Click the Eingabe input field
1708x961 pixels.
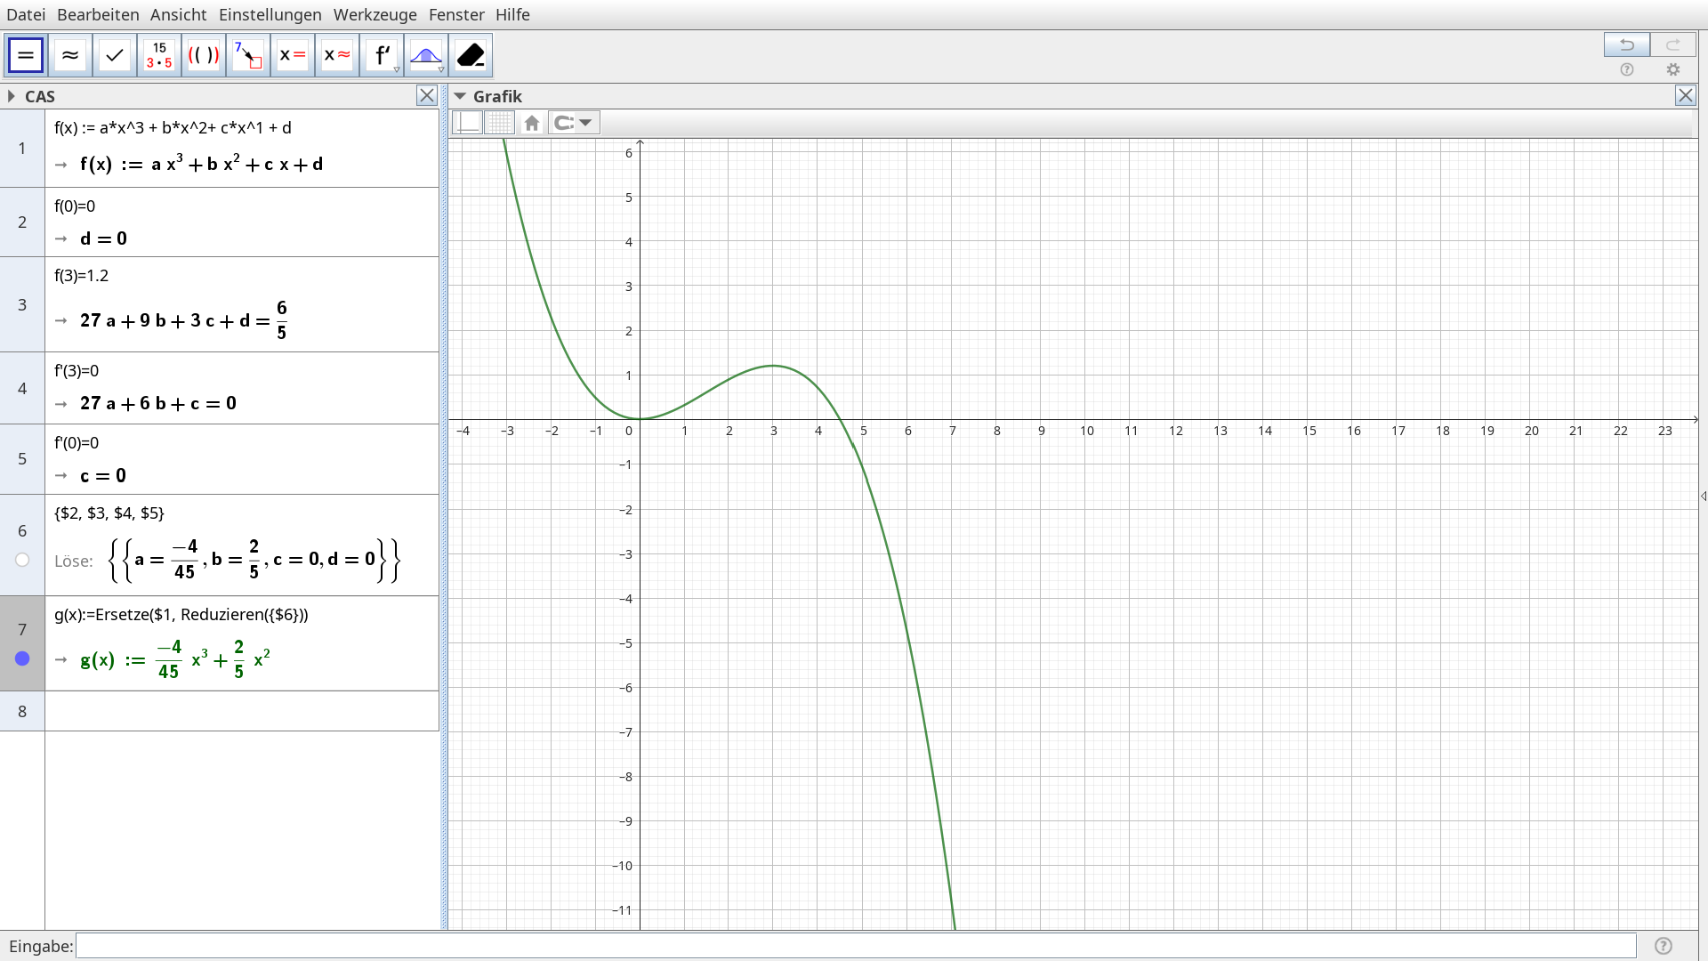856,946
